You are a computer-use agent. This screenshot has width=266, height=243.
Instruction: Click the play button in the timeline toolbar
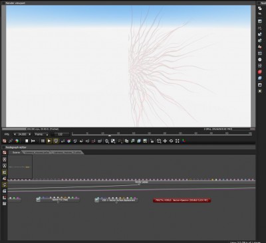[x=49, y=141]
